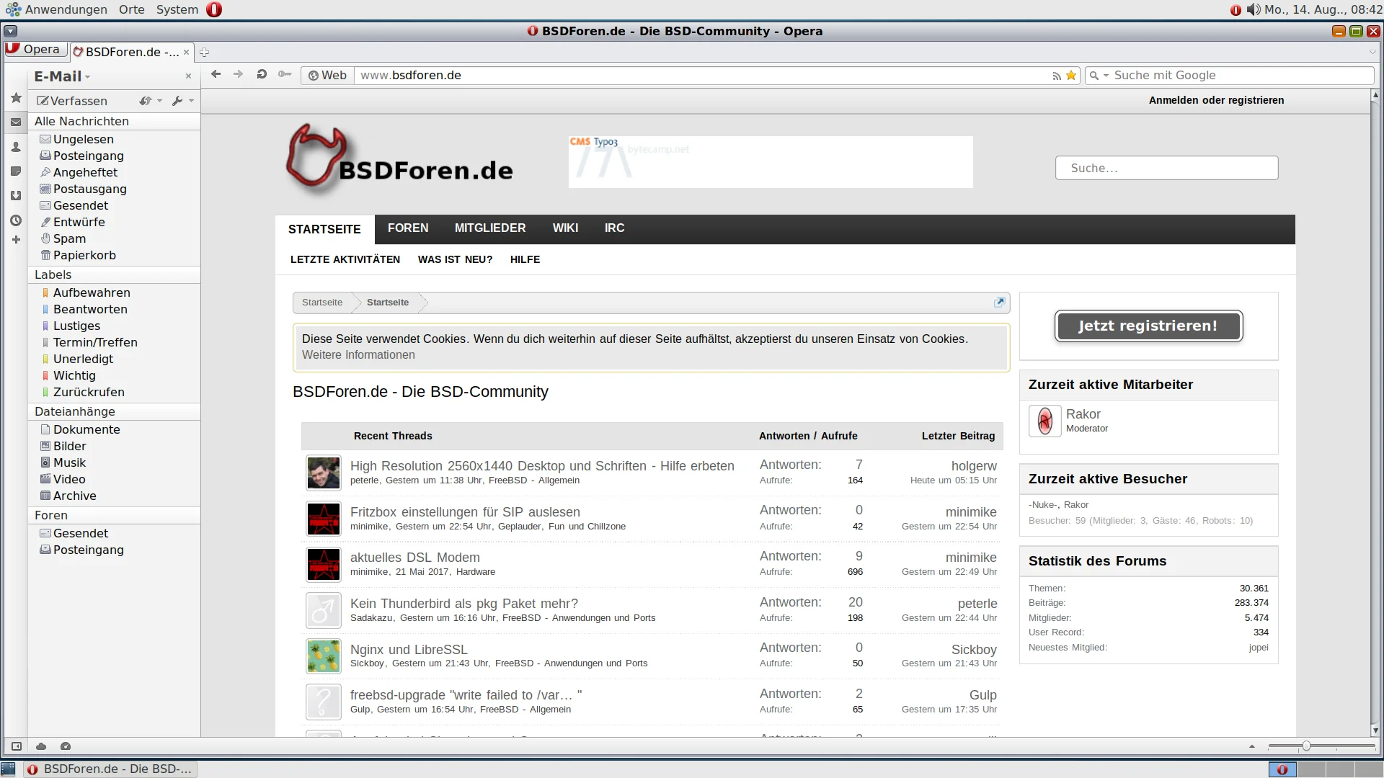The image size is (1384, 778).
Task: Open the Bookmarks star panel icon
Action: (x=16, y=97)
